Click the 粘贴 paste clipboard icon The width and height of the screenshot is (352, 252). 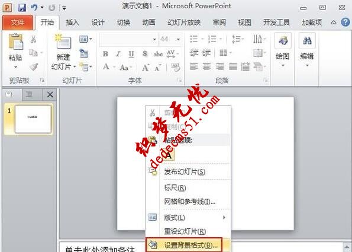pyautogui.click(x=16, y=42)
